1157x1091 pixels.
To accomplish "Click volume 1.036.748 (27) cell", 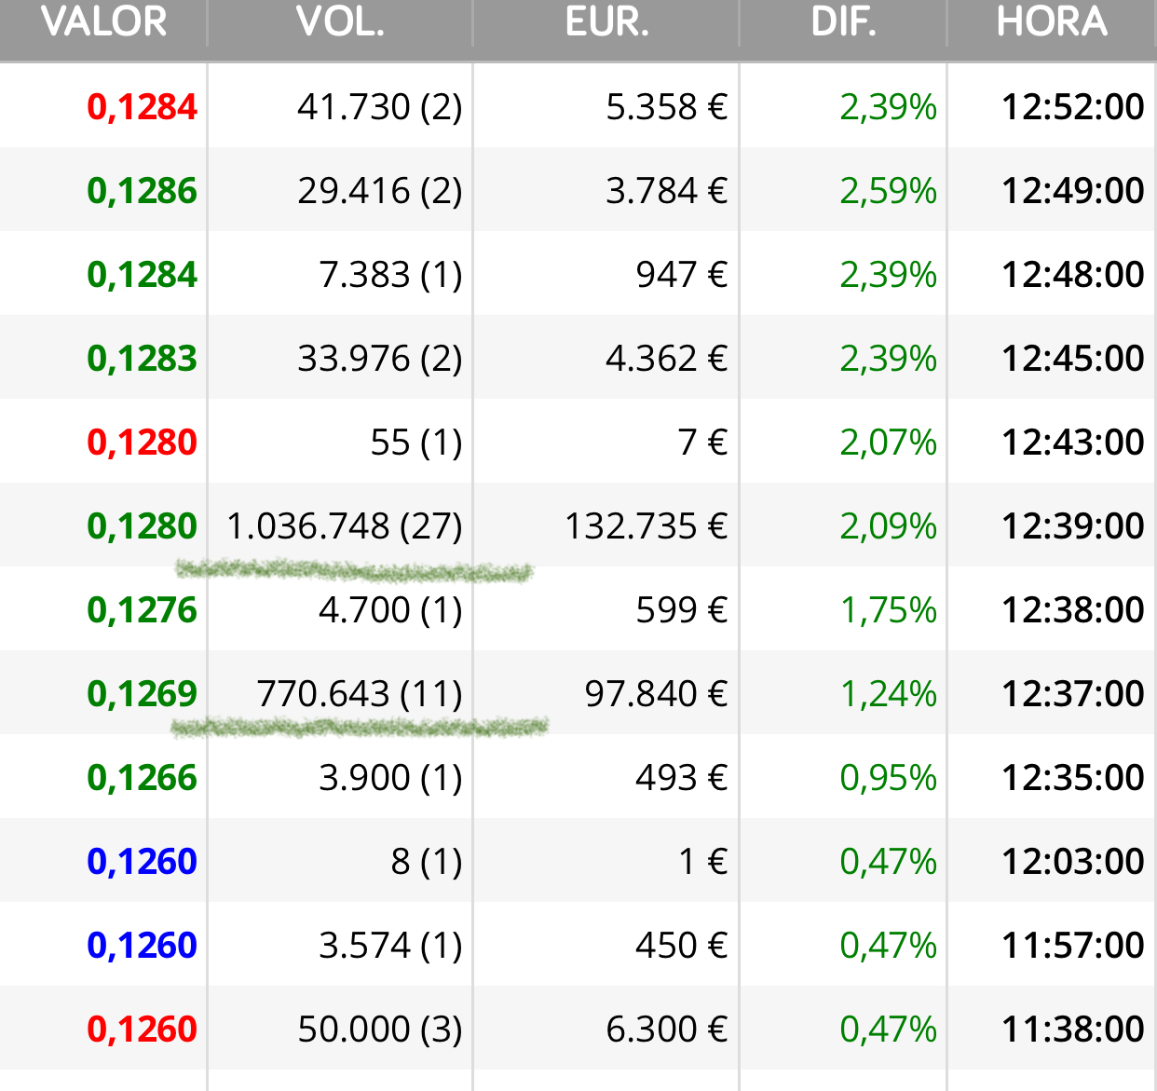I will (x=345, y=526).
